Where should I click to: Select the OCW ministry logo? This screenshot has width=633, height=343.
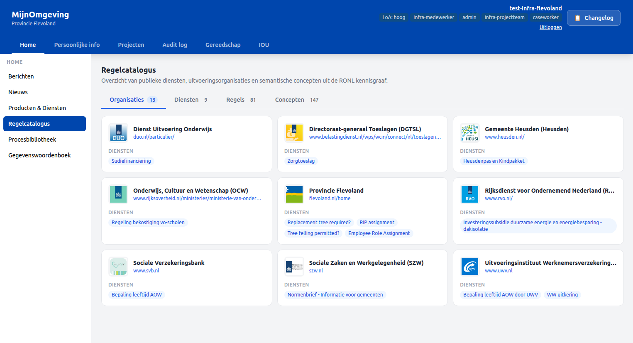pyautogui.click(x=118, y=194)
